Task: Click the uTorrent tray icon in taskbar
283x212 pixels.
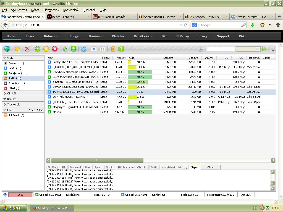Action: click(x=268, y=208)
